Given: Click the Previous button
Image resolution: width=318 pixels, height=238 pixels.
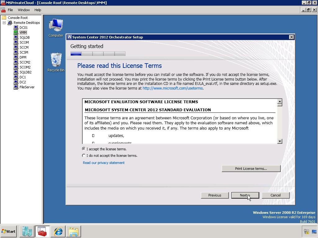Looking at the screenshot, I should (215, 195).
